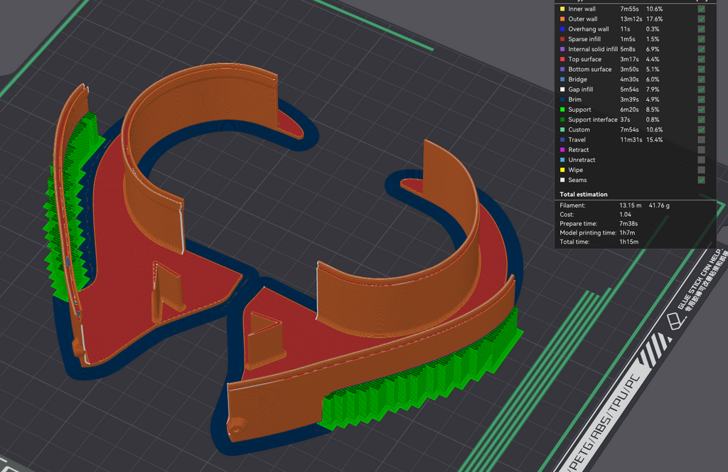Screen dimensions: 728x472
Task: Click the Seams color swatch
Action: click(562, 180)
